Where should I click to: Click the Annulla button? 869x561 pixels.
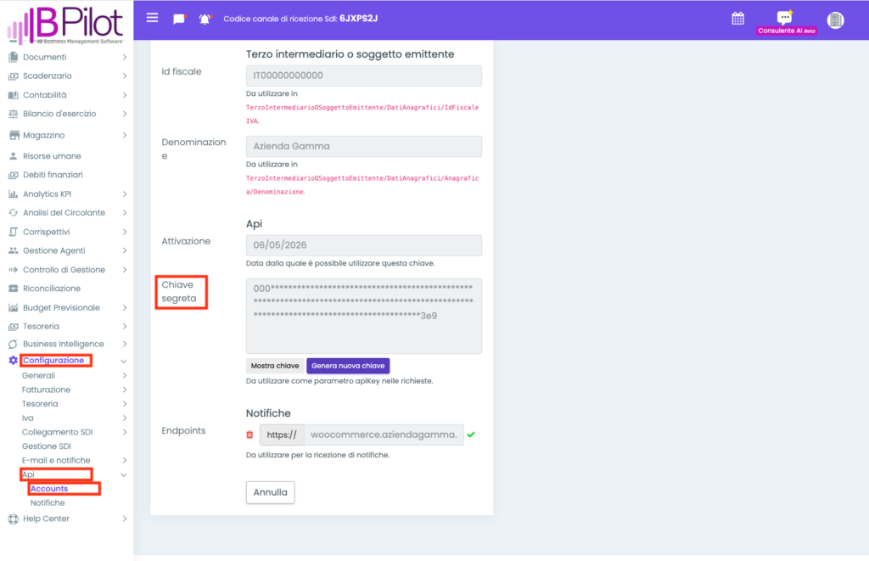(271, 492)
